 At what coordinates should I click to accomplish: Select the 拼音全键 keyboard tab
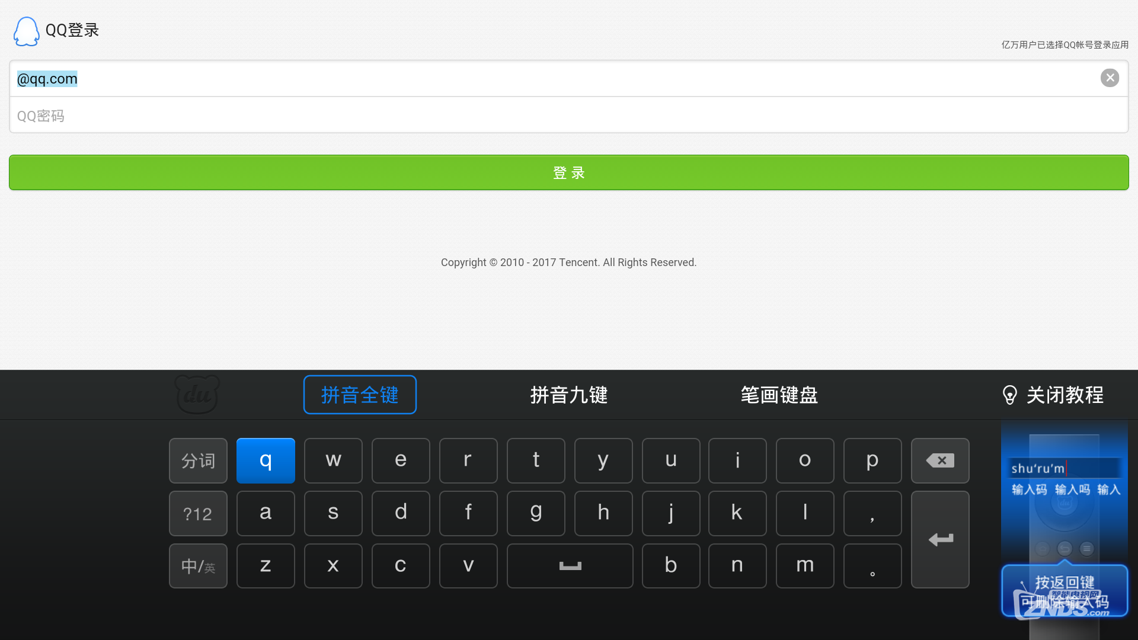(x=360, y=395)
